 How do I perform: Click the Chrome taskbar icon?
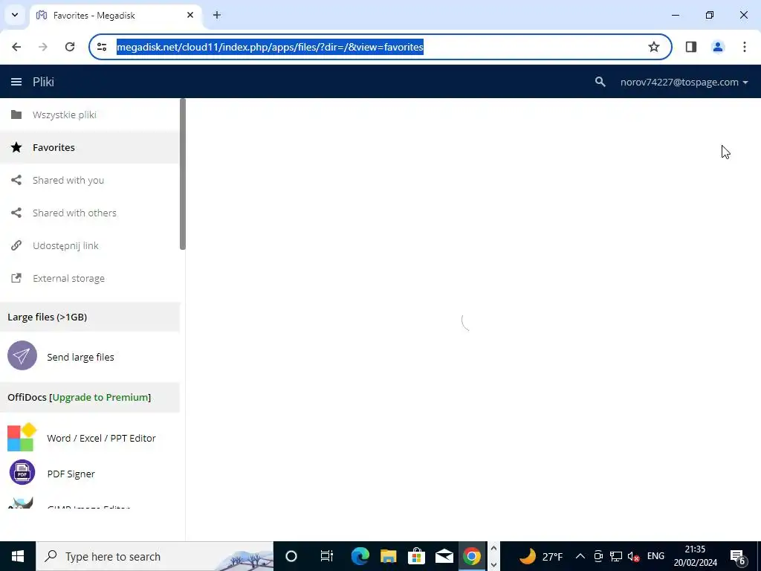click(x=472, y=556)
